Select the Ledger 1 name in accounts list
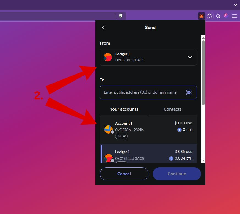Screen dimensions: 240x214 coord(122,152)
